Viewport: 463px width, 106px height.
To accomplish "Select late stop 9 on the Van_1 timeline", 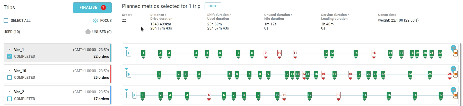I will click(x=266, y=53).
